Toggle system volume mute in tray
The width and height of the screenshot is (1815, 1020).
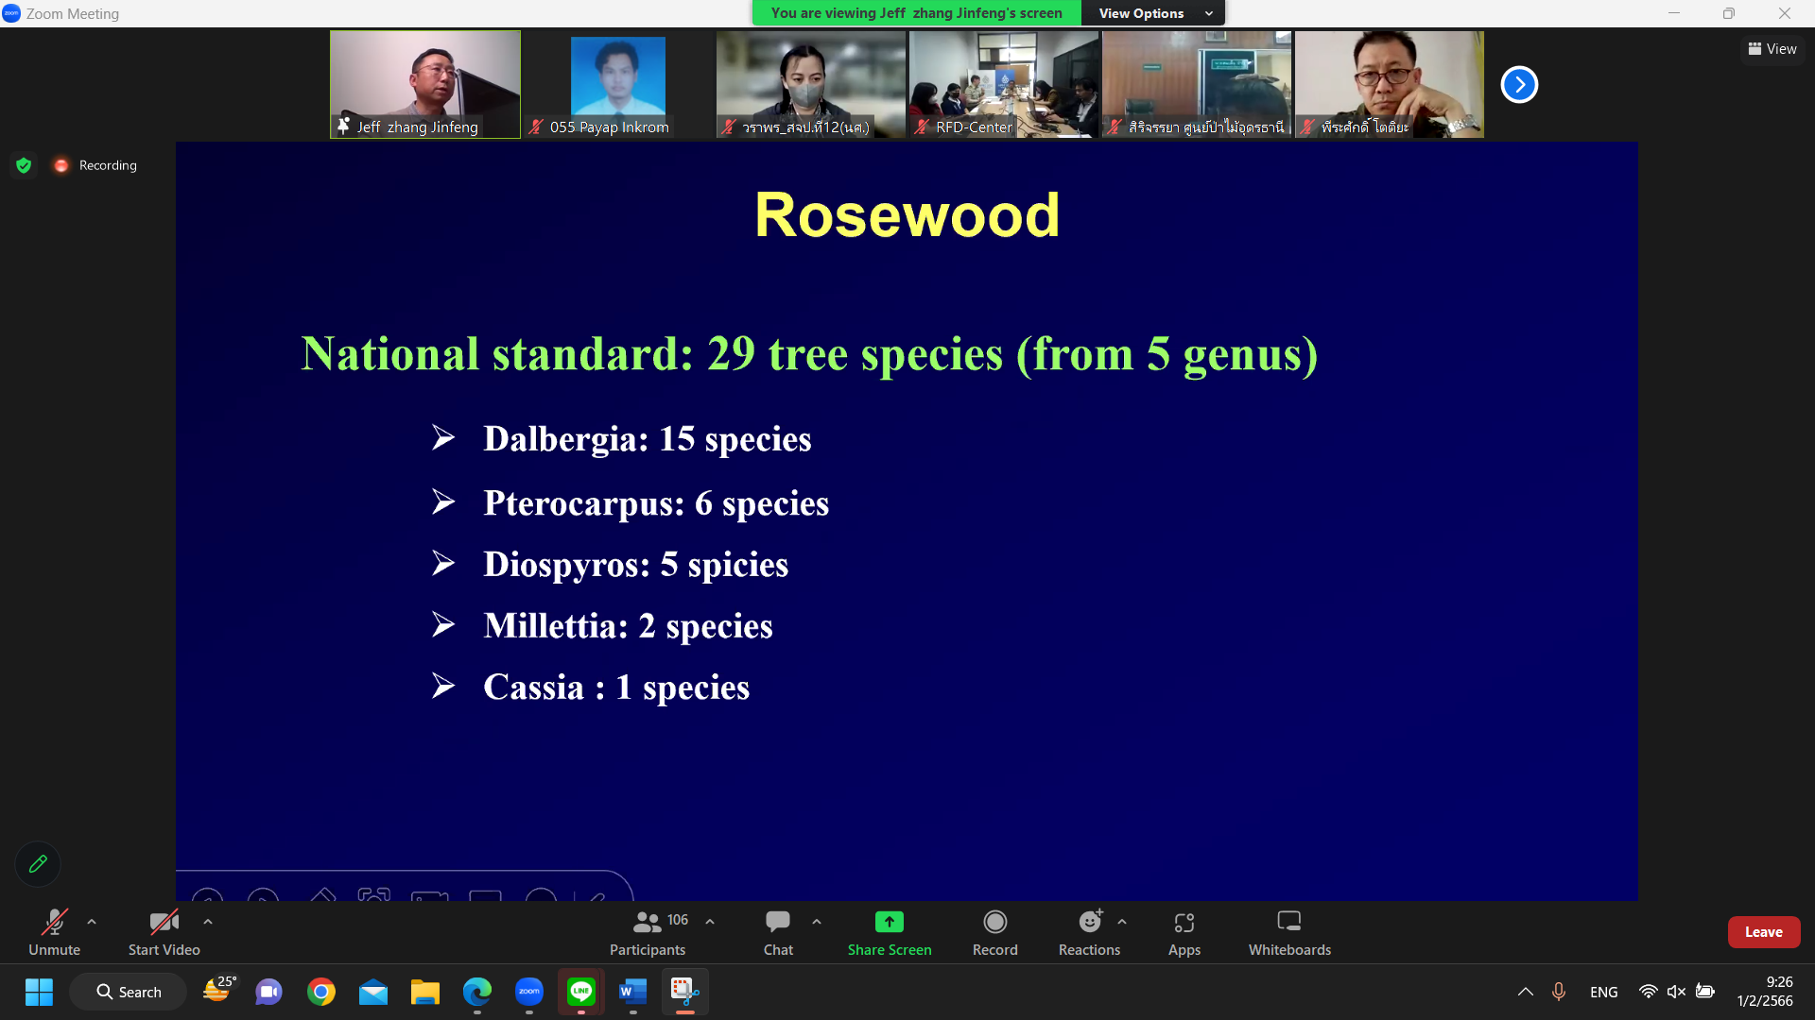pos(1676,992)
